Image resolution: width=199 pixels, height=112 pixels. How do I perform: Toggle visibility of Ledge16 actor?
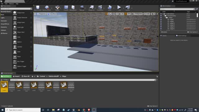point(161,29)
